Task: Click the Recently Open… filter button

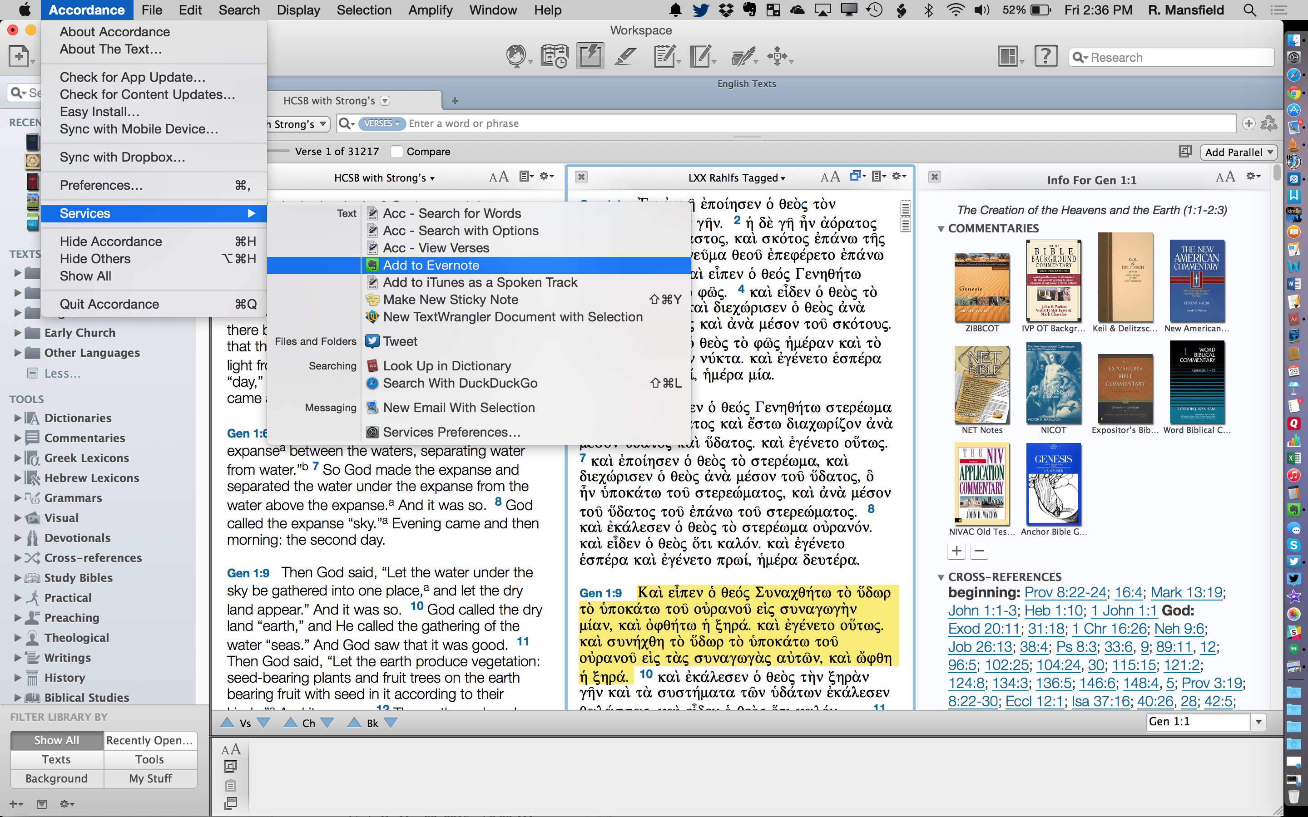Action: point(150,740)
